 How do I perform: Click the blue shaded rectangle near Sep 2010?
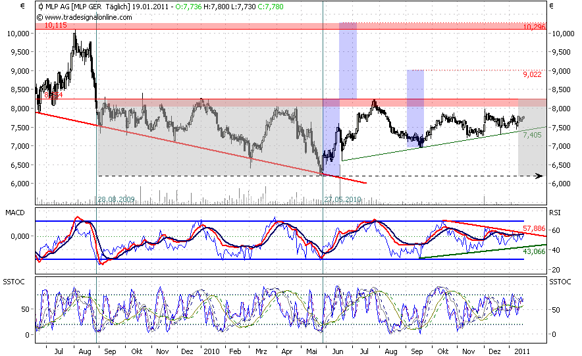[415, 105]
